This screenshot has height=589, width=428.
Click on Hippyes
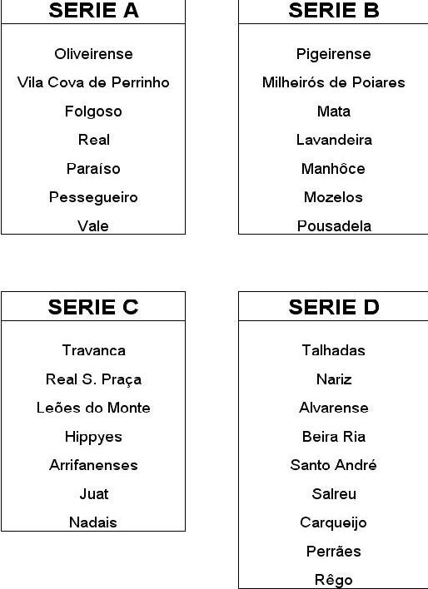click(93, 437)
